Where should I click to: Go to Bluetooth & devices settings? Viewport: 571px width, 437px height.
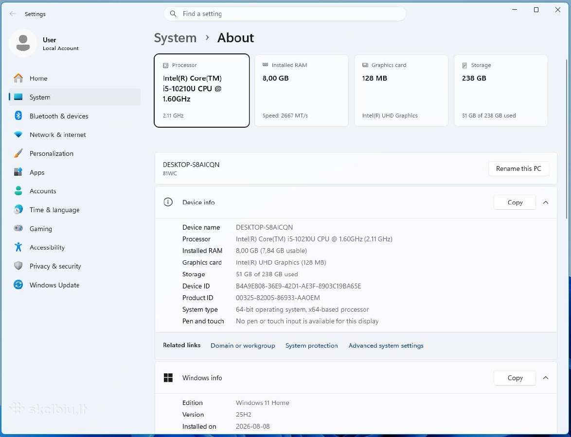coord(74,116)
